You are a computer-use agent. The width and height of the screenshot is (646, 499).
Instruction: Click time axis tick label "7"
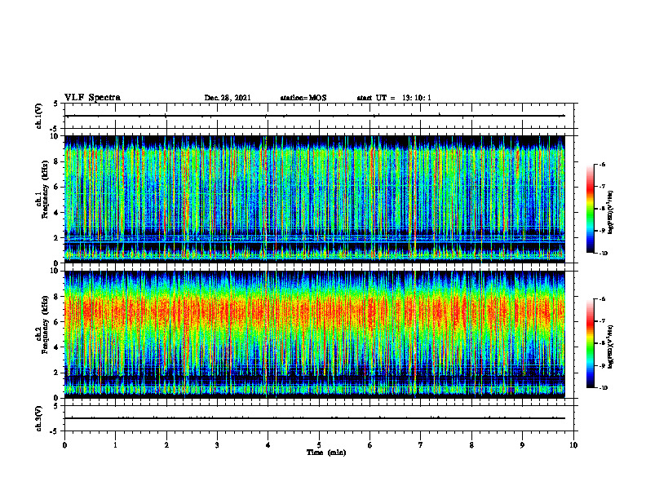[421, 445]
